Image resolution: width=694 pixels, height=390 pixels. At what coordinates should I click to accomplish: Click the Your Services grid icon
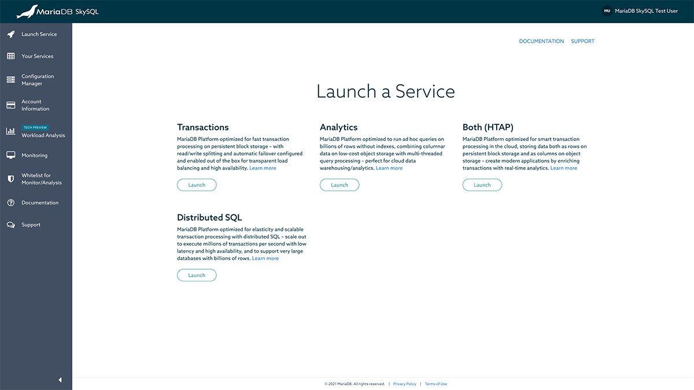click(10, 56)
